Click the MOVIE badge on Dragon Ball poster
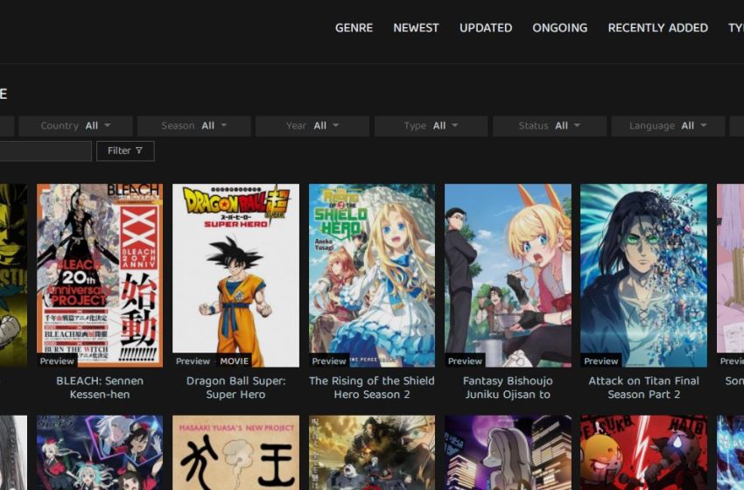744x490 pixels. point(235,361)
